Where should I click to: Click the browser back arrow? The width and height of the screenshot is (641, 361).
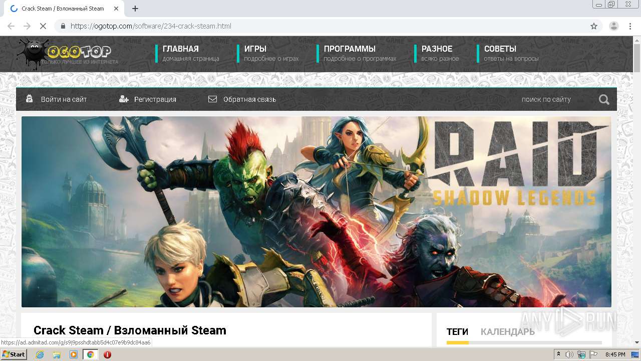pyautogui.click(x=11, y=26)
